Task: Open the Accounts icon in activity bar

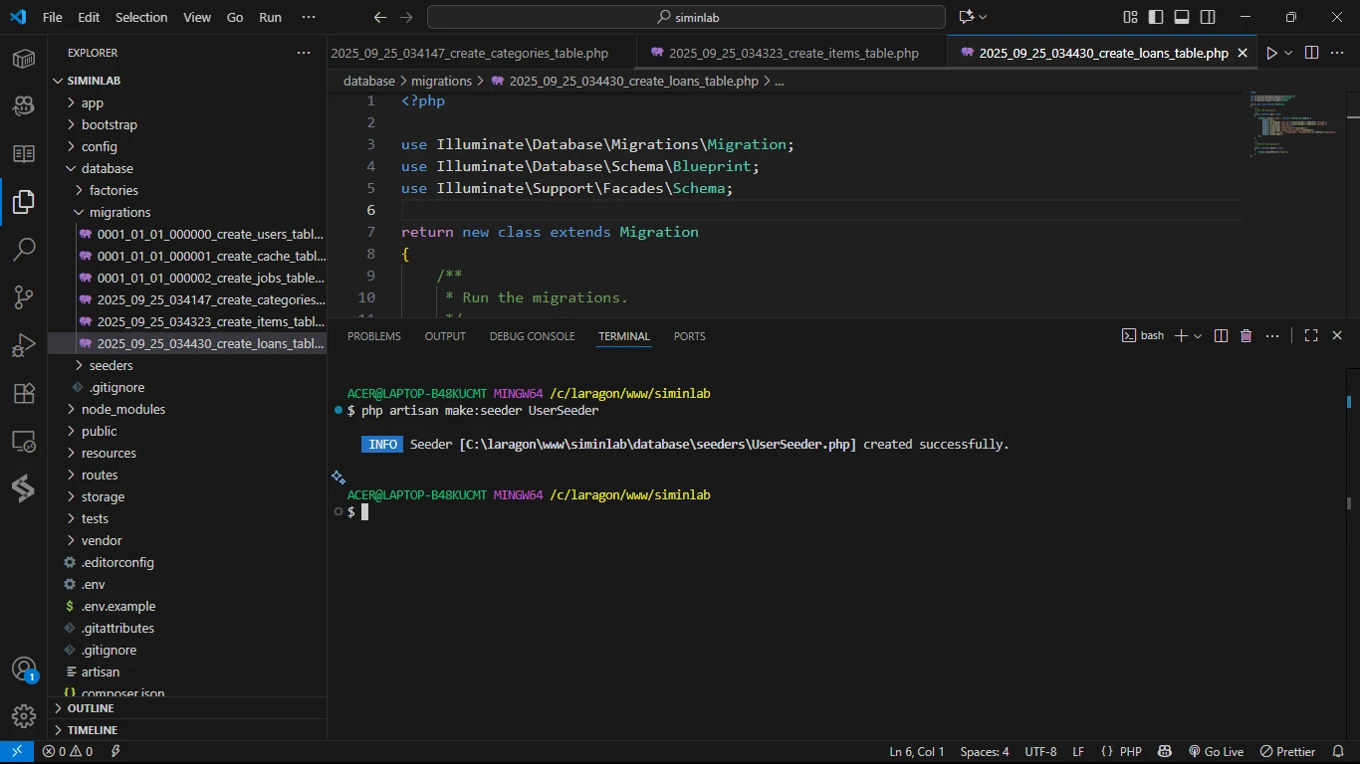Action: pyautogui.click(x=24, y=669)
